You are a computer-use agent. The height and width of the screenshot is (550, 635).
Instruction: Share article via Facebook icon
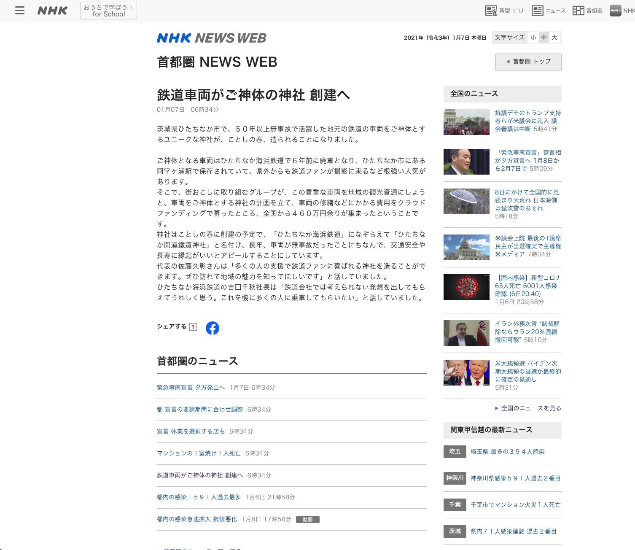point(213,328)
